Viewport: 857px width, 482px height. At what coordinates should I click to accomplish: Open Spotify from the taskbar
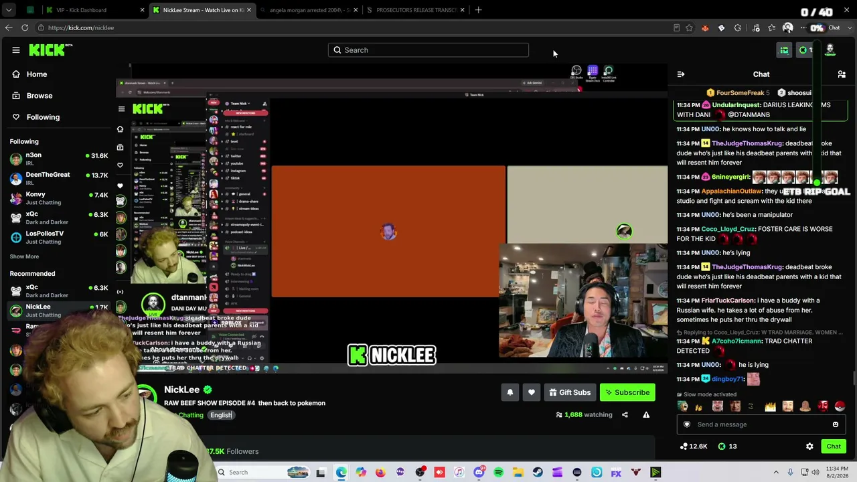[499, 473]
